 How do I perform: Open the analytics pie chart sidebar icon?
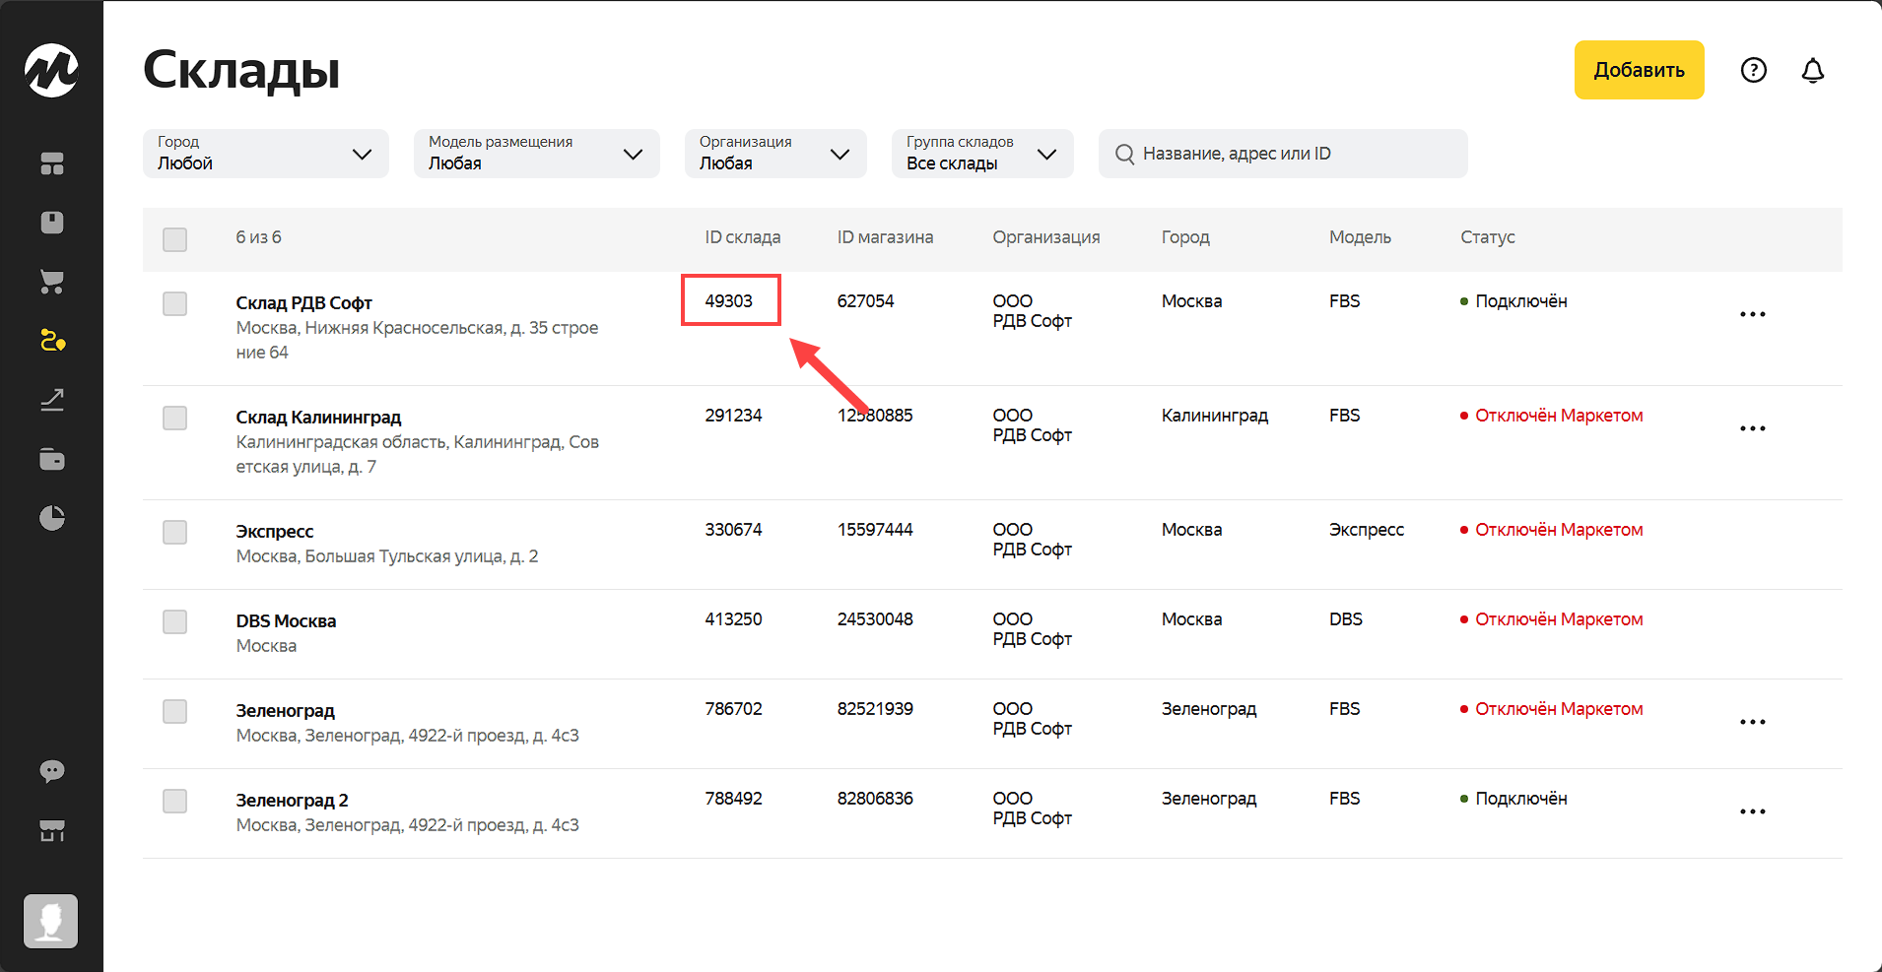coord(52,518)
